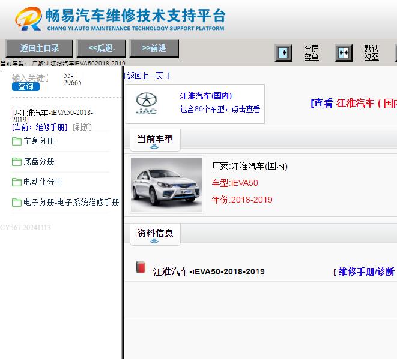Click the platform logo icon
397x359 pixels.
coord(28,19)
